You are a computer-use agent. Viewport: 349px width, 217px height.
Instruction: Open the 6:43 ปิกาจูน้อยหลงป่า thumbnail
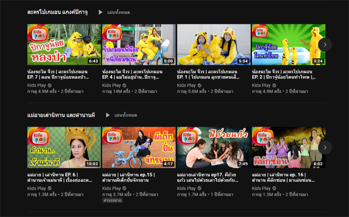coord(64,45)
